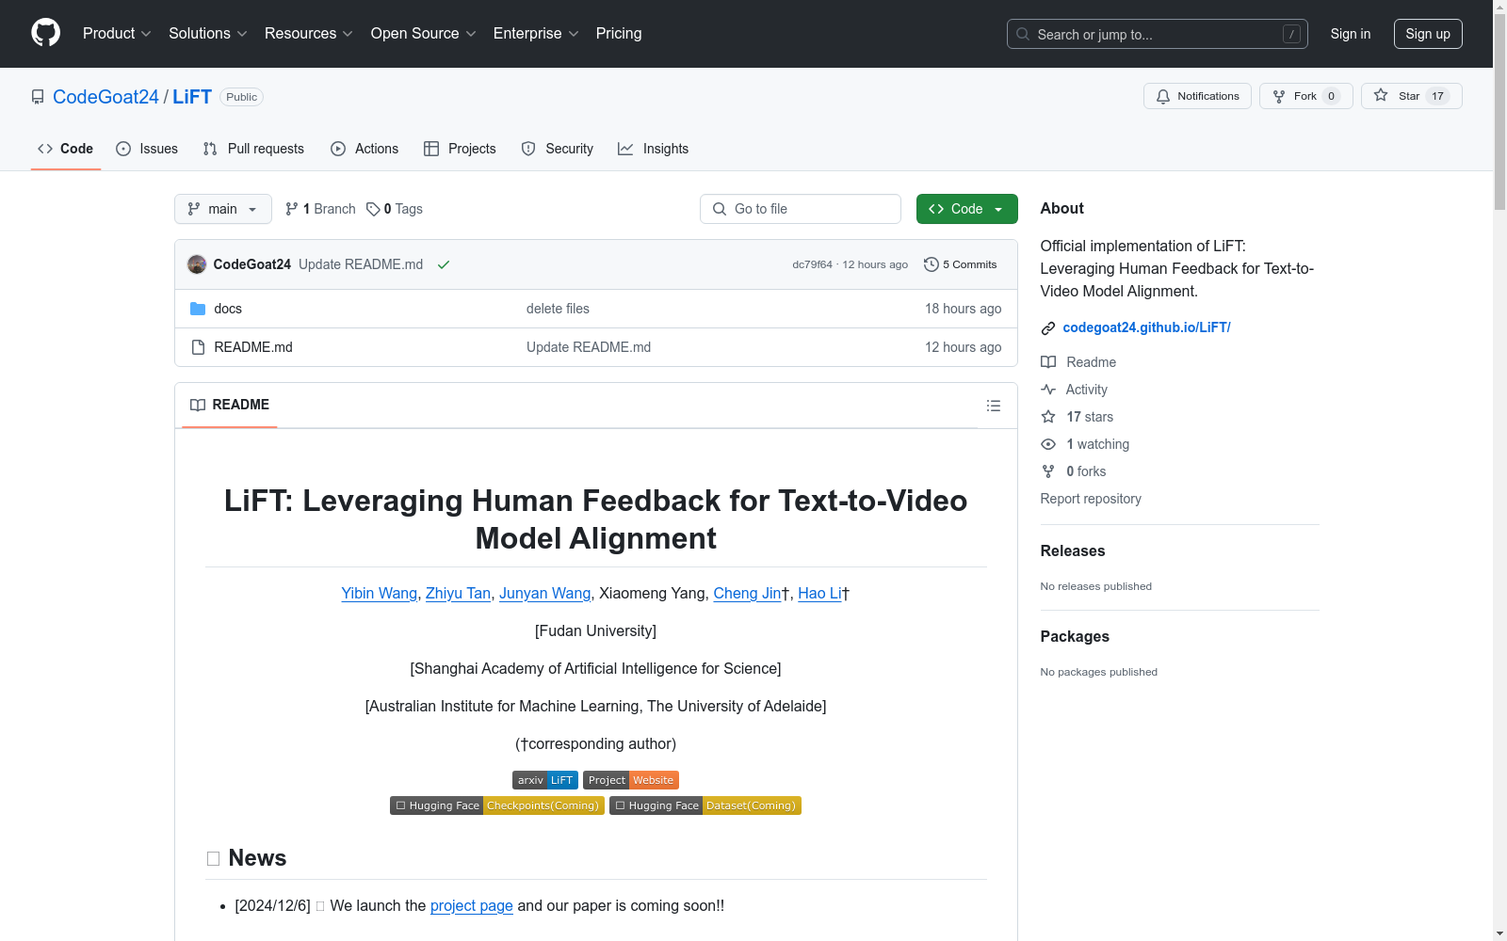Image resolution: width=1507 pixels, height=941 pixels.
Task: Click the Sign in link
Action: pyautogui.click(x=1351, y=34)
